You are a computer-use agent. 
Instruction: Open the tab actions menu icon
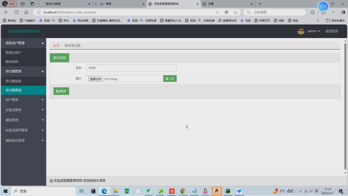32,4
